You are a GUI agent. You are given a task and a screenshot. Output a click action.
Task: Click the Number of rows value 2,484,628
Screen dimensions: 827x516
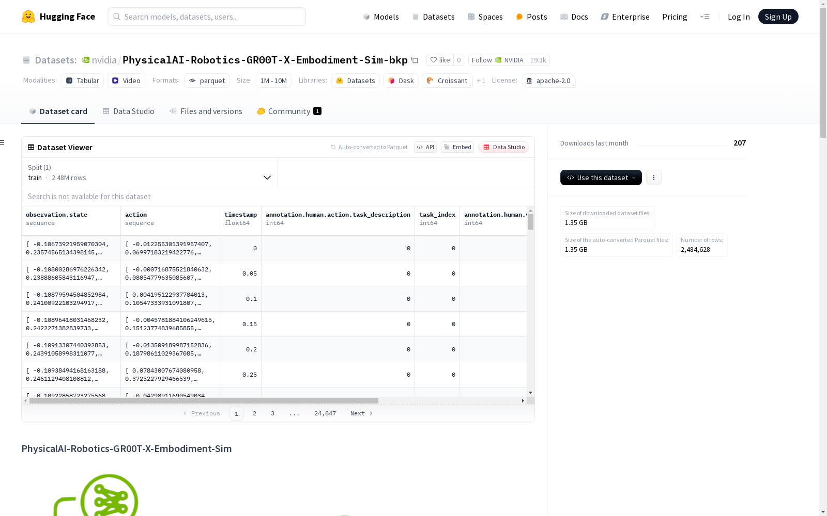coord(695,250)
